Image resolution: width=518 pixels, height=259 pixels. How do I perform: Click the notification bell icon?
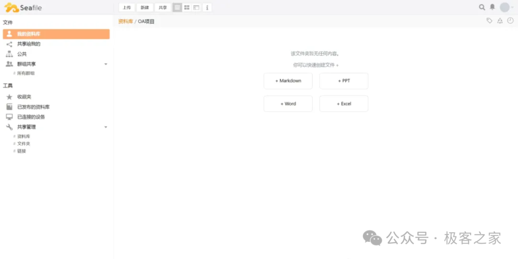[x=492, y=7]
